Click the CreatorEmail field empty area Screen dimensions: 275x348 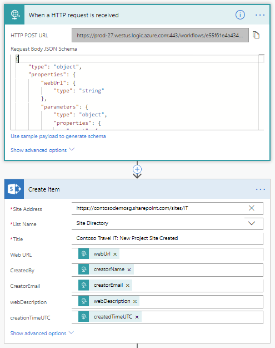click(x=197, y=286)
